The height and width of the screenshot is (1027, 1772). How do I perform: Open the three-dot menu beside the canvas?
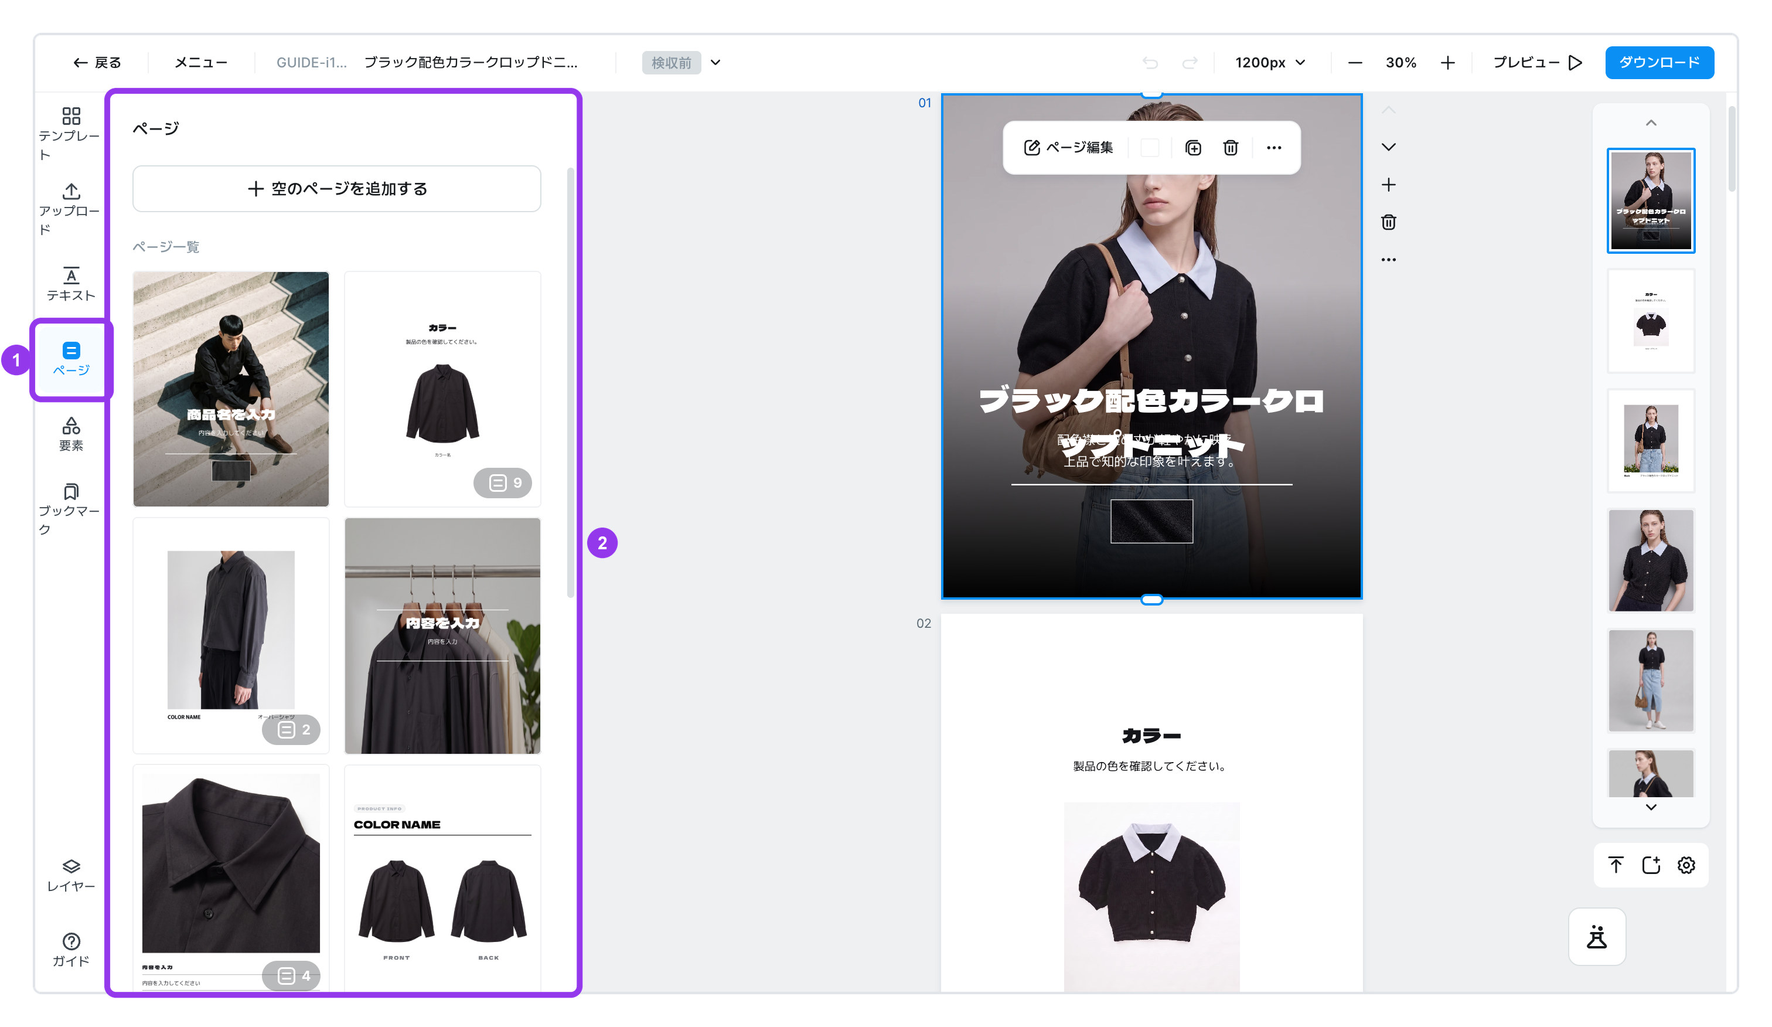coord(1388,260)
